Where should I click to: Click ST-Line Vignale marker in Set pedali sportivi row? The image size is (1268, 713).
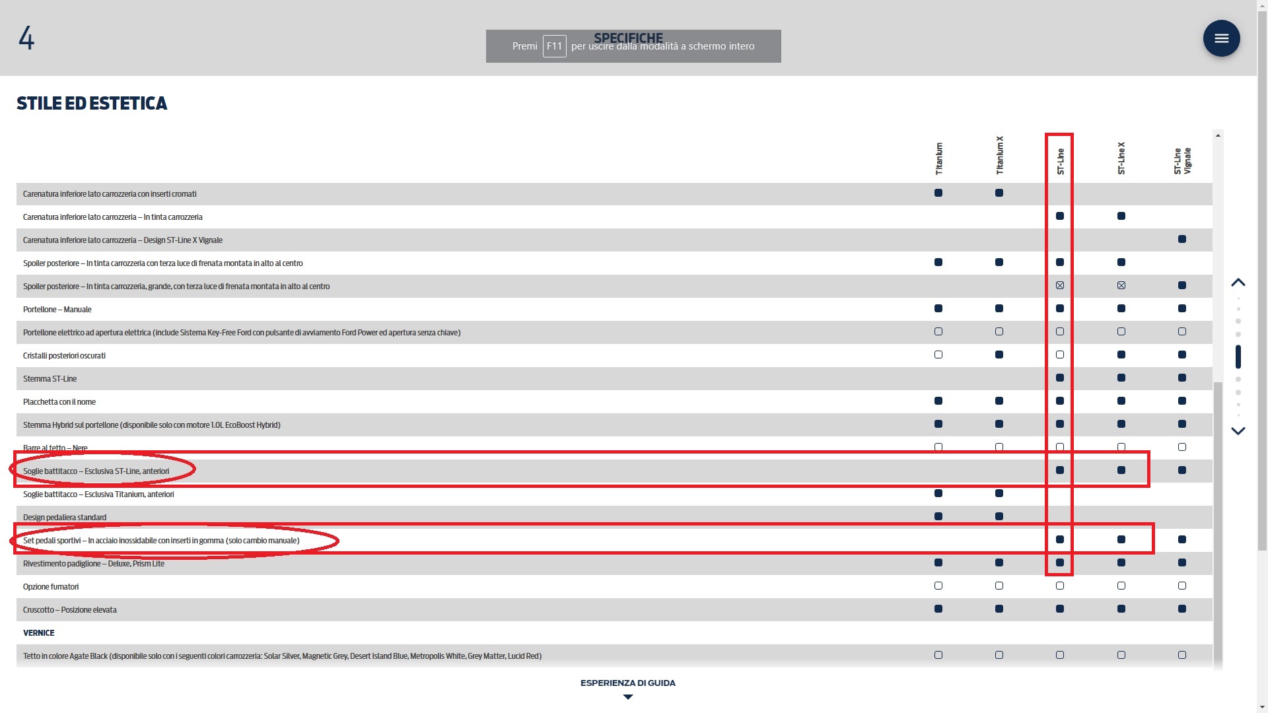tap(1182, 540)
